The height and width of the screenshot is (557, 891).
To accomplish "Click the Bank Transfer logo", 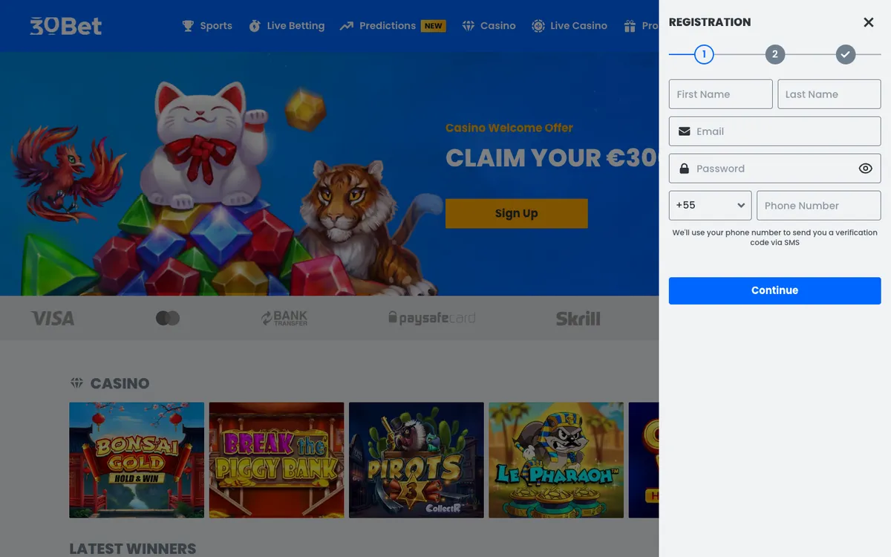I will [284, 319].
